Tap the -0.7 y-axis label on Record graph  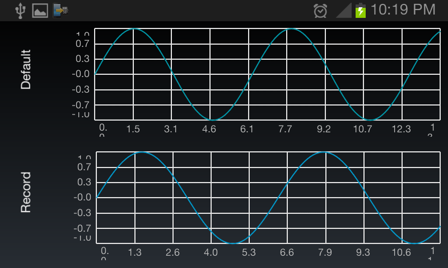(x=82, y=228)
